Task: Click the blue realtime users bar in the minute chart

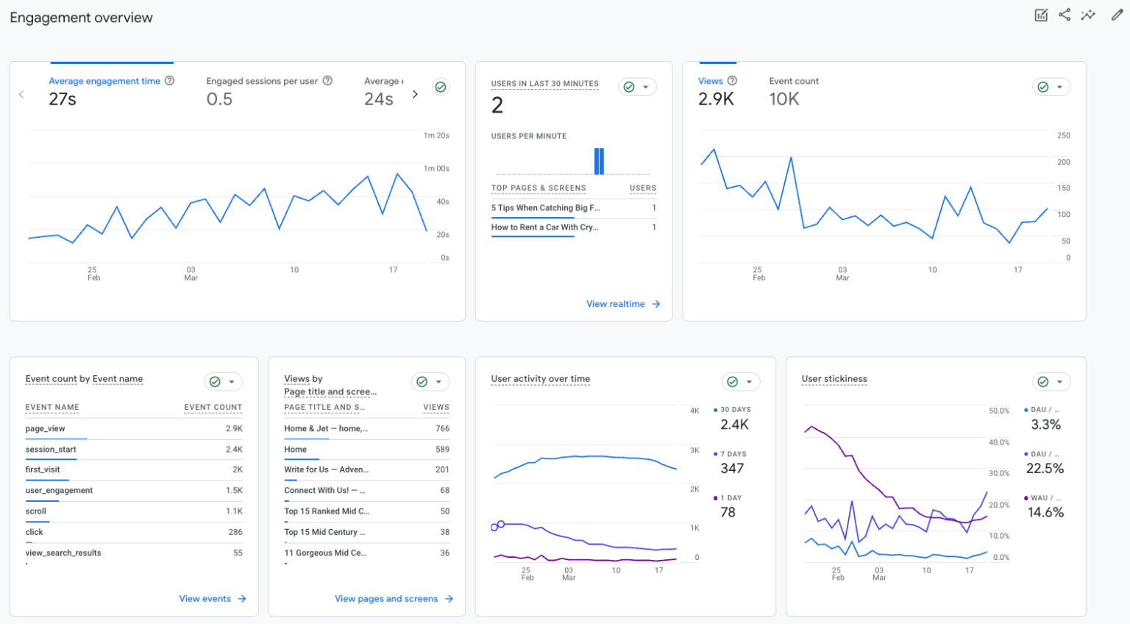Action: [599, 160]
